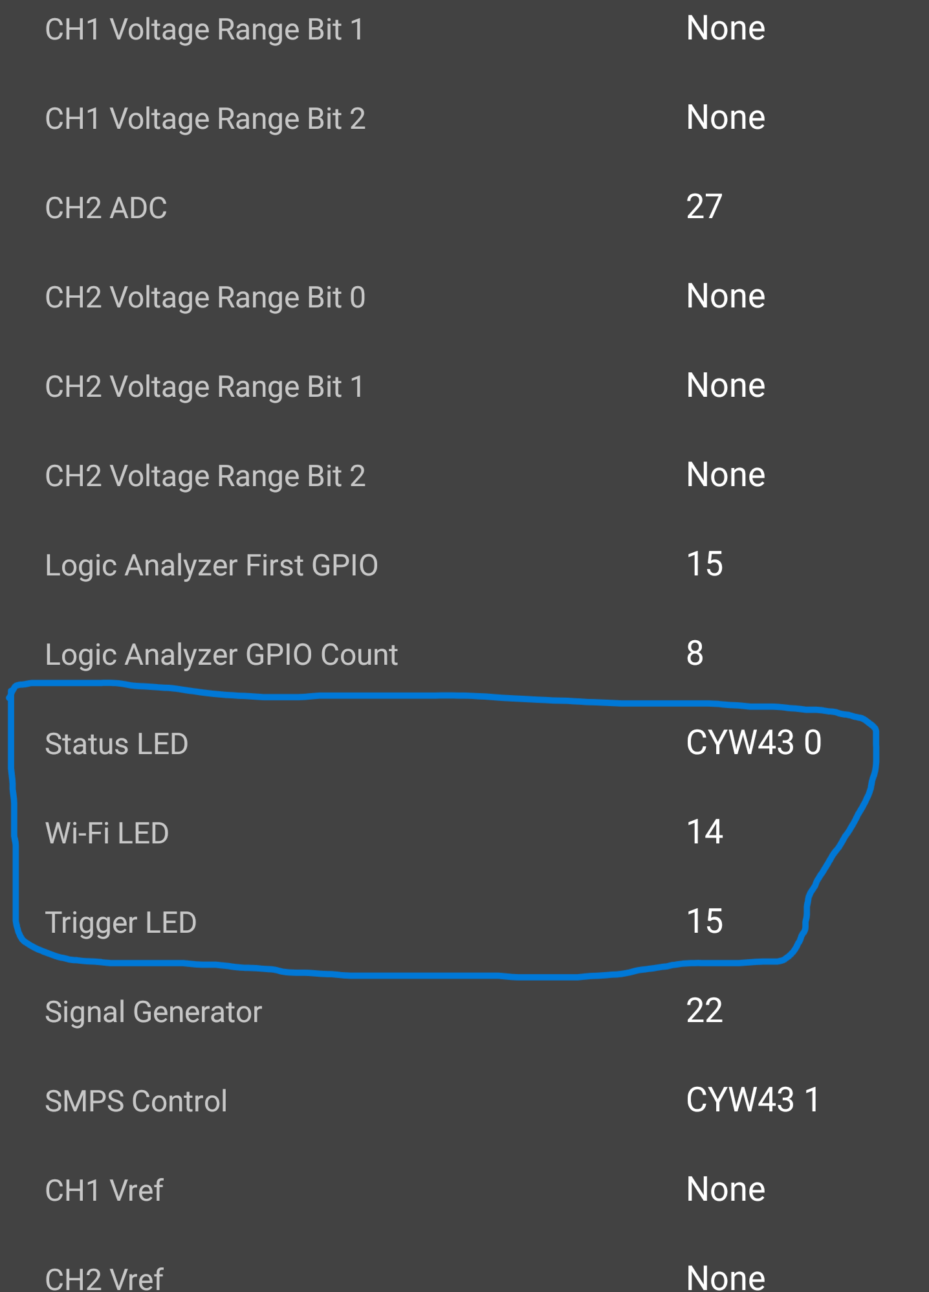Change CH2 Voltage Range Bit 1 None value

click(726, 386)
